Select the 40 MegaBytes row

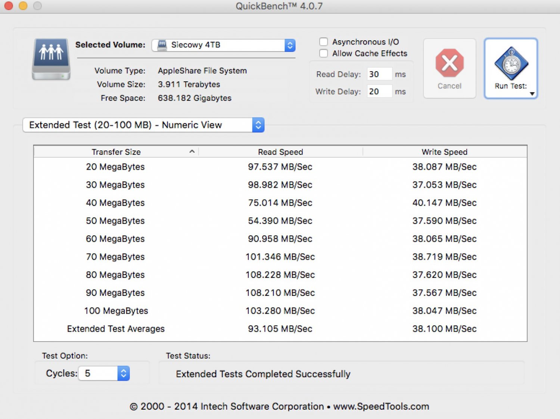click(x=280, y=203)
